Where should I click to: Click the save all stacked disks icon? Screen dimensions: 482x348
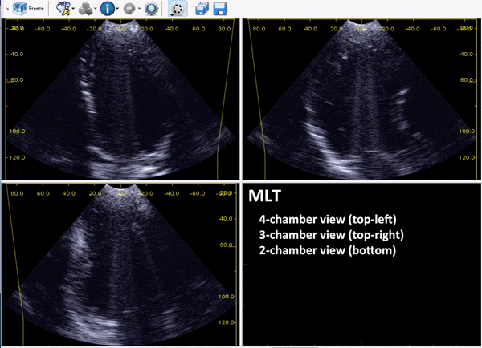click(202, 10)
